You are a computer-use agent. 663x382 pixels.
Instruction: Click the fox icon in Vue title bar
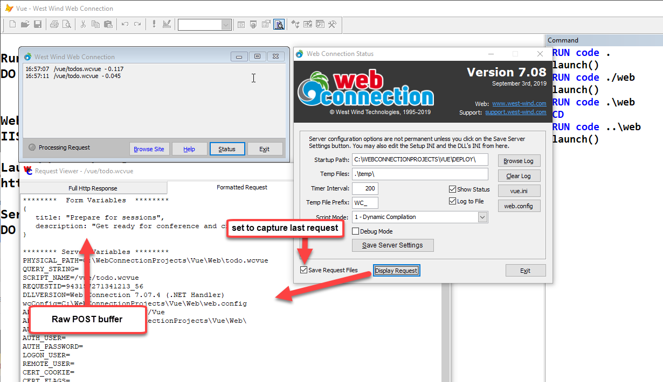click(9, 8)
